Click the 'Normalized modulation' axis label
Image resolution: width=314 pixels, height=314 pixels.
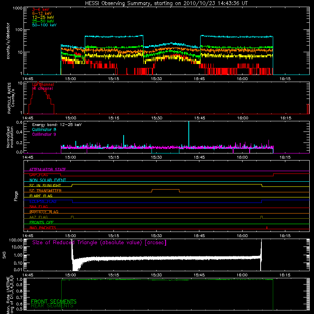[10, 137]
